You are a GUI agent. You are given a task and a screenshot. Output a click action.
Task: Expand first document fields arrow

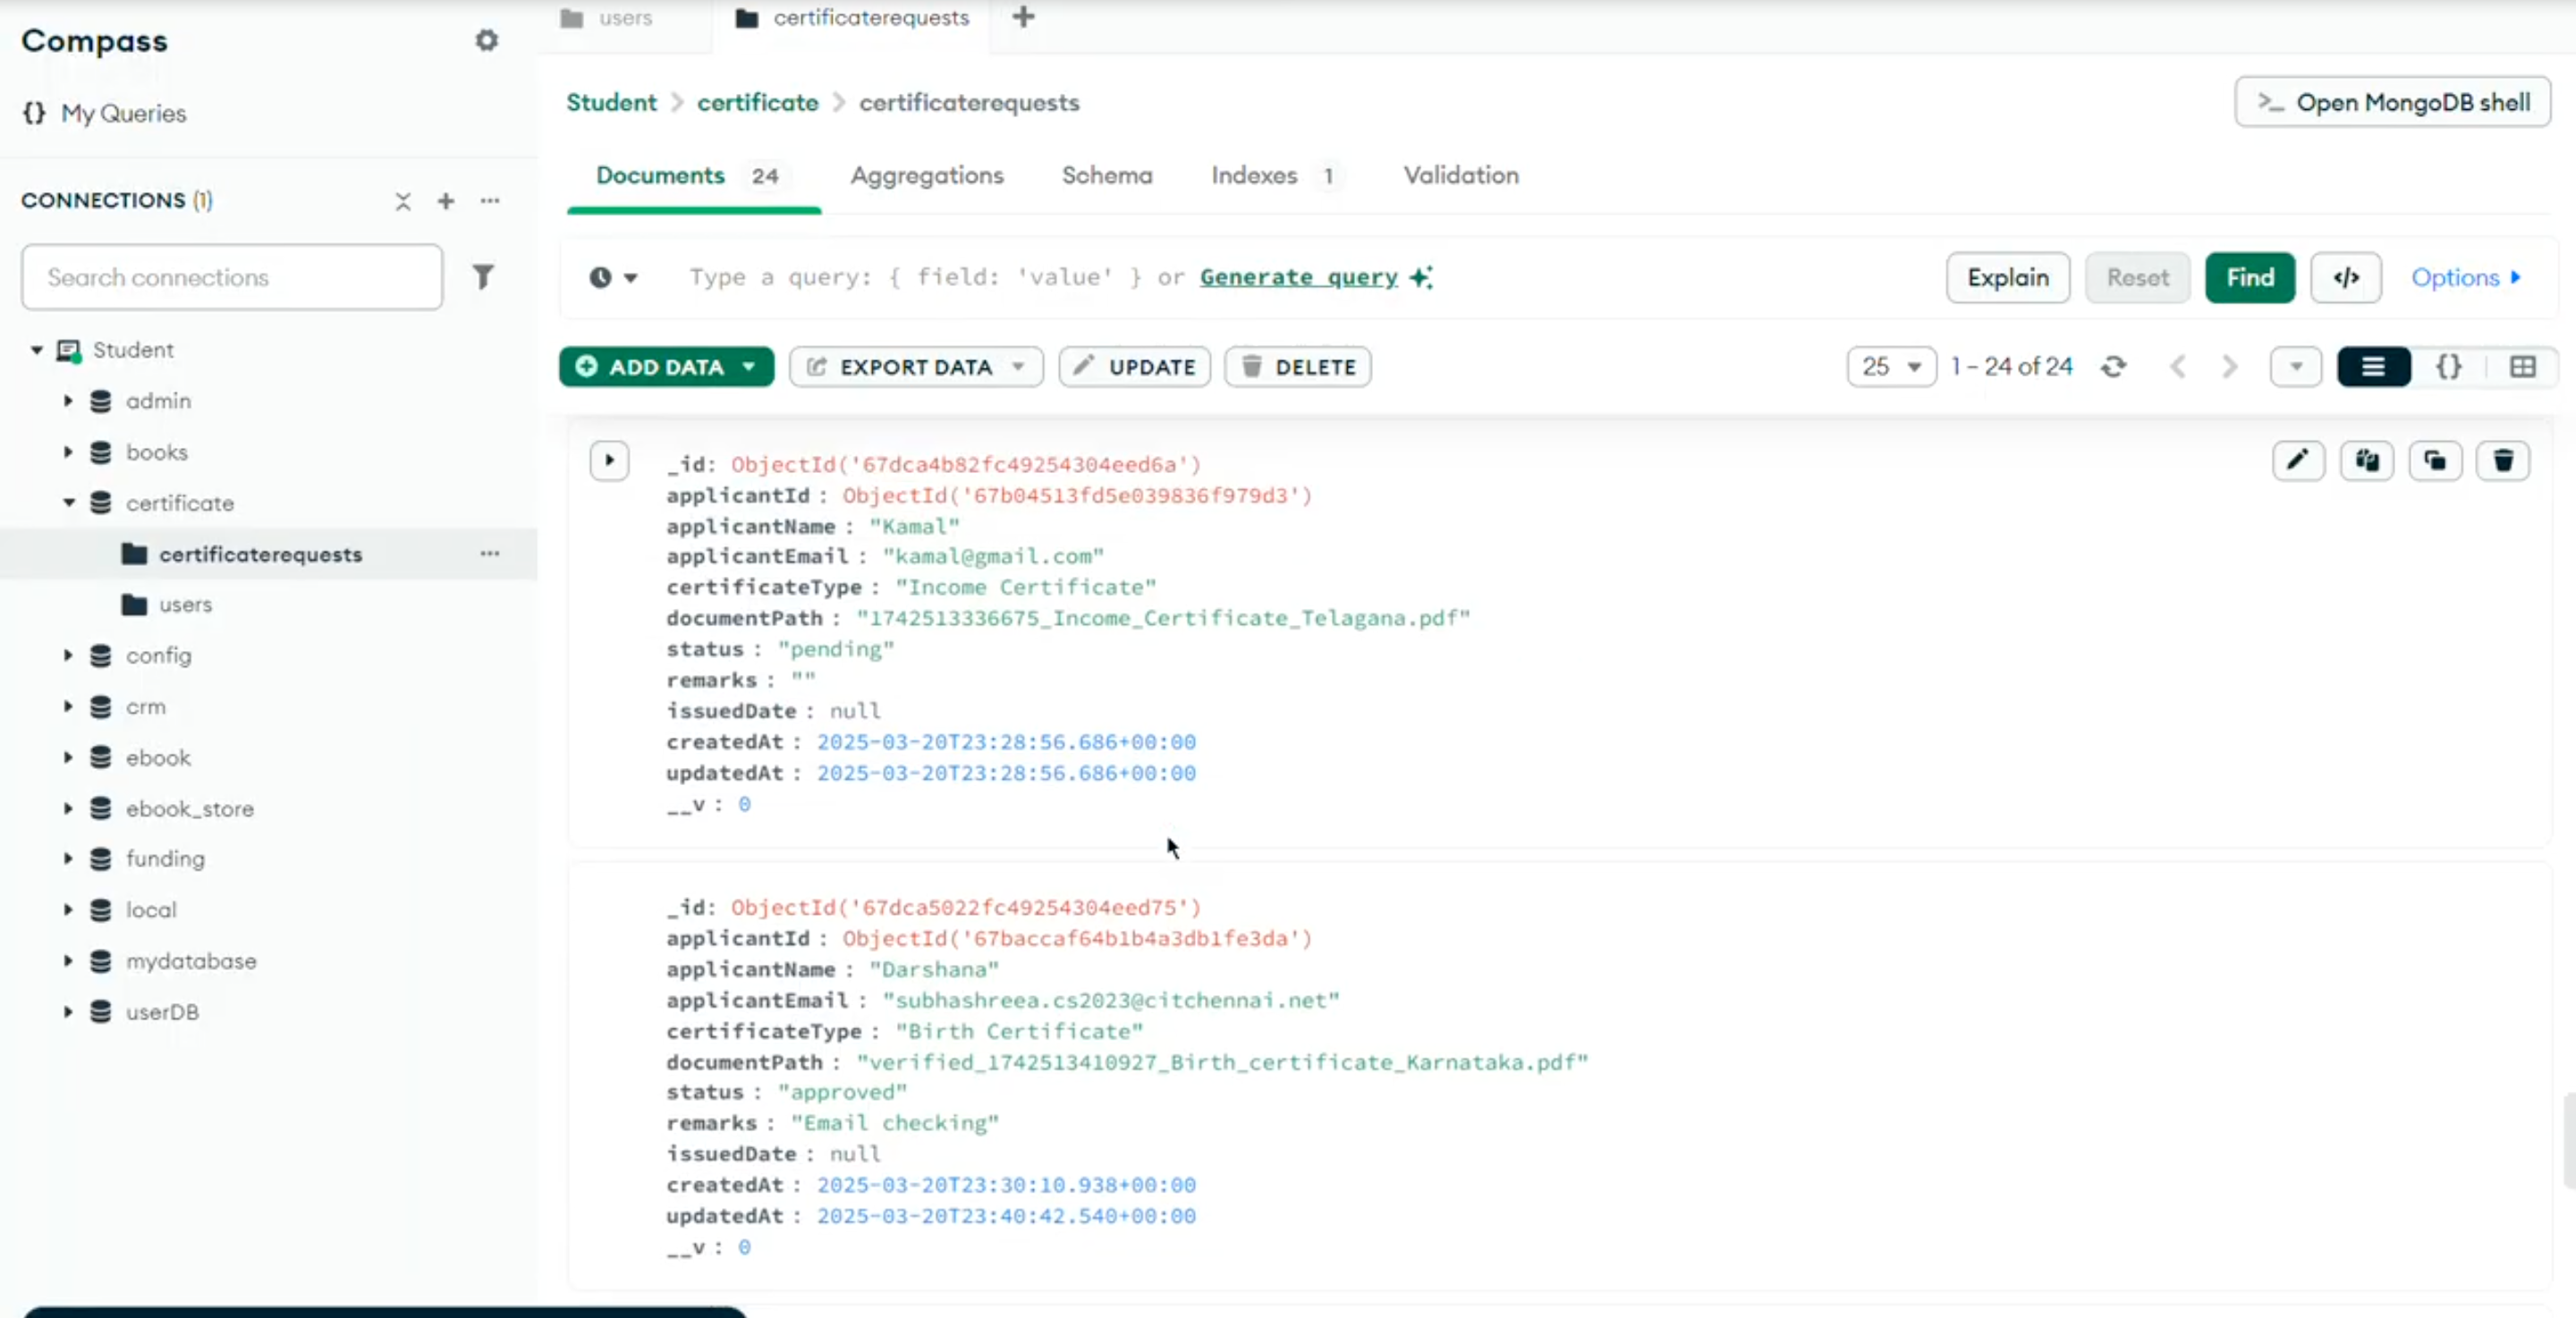pos(609,461)
